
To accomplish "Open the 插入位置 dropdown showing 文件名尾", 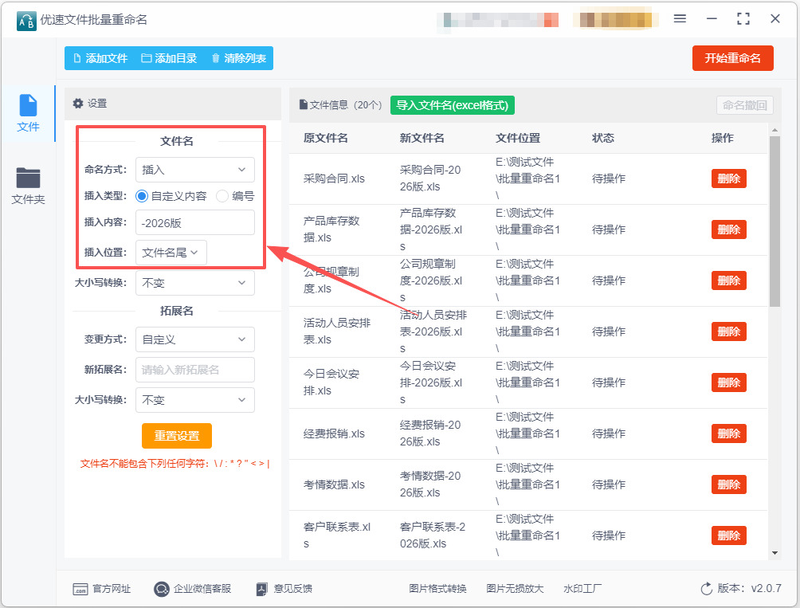I will (x=171, y=253).
